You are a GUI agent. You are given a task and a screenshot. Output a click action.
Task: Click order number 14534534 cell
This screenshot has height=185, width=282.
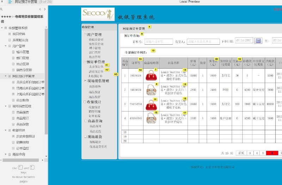[136, 90]
